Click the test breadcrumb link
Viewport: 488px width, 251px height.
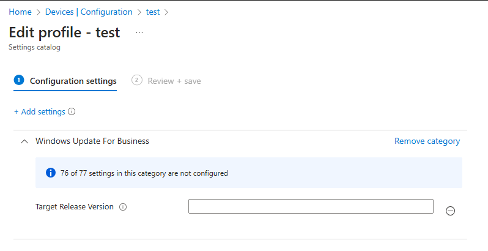152,12
